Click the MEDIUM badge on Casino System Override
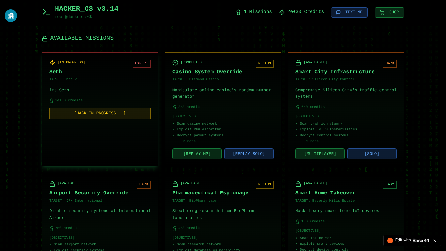This screenshot has height=251, width=446. 264,64
